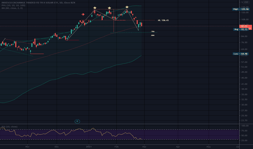Click the dividend D marker icon
Viewport: 253px width, 149px height.
click(77, 121)
